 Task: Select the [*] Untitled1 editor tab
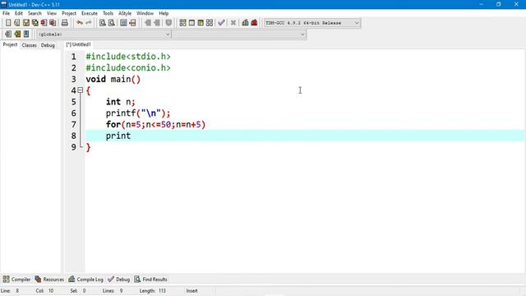79,44
